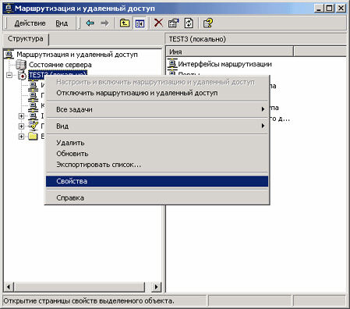The image size is (350, 309).
Task: Click the Forward arrow toolbar icon
Action: click(104, 23)
